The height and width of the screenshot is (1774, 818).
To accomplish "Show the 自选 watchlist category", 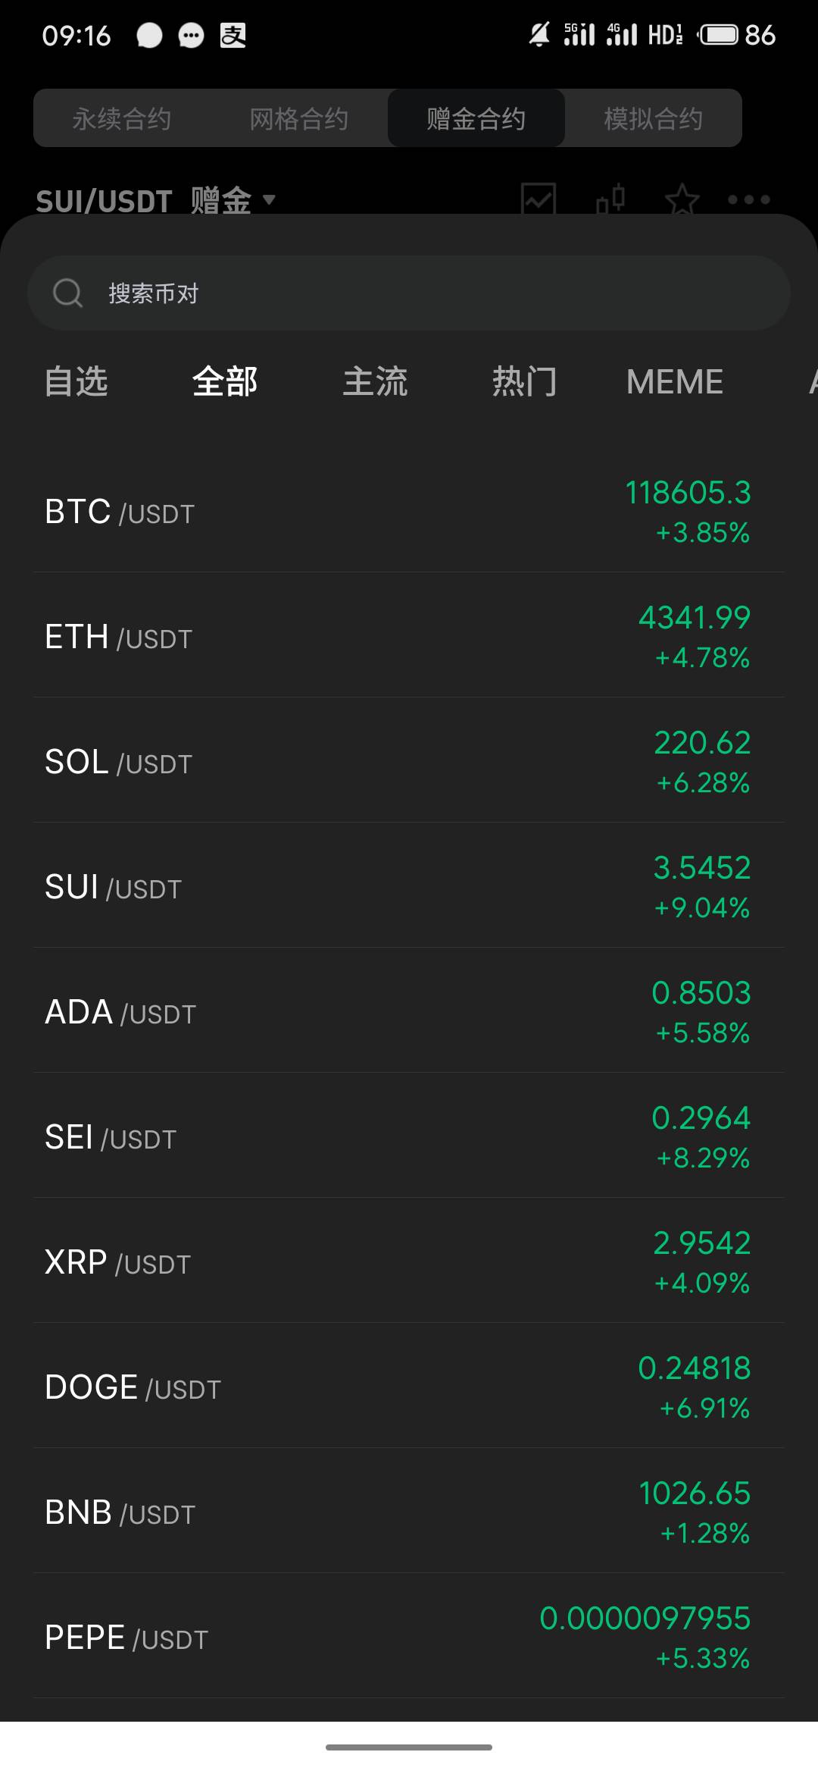I will click(76, 381).
